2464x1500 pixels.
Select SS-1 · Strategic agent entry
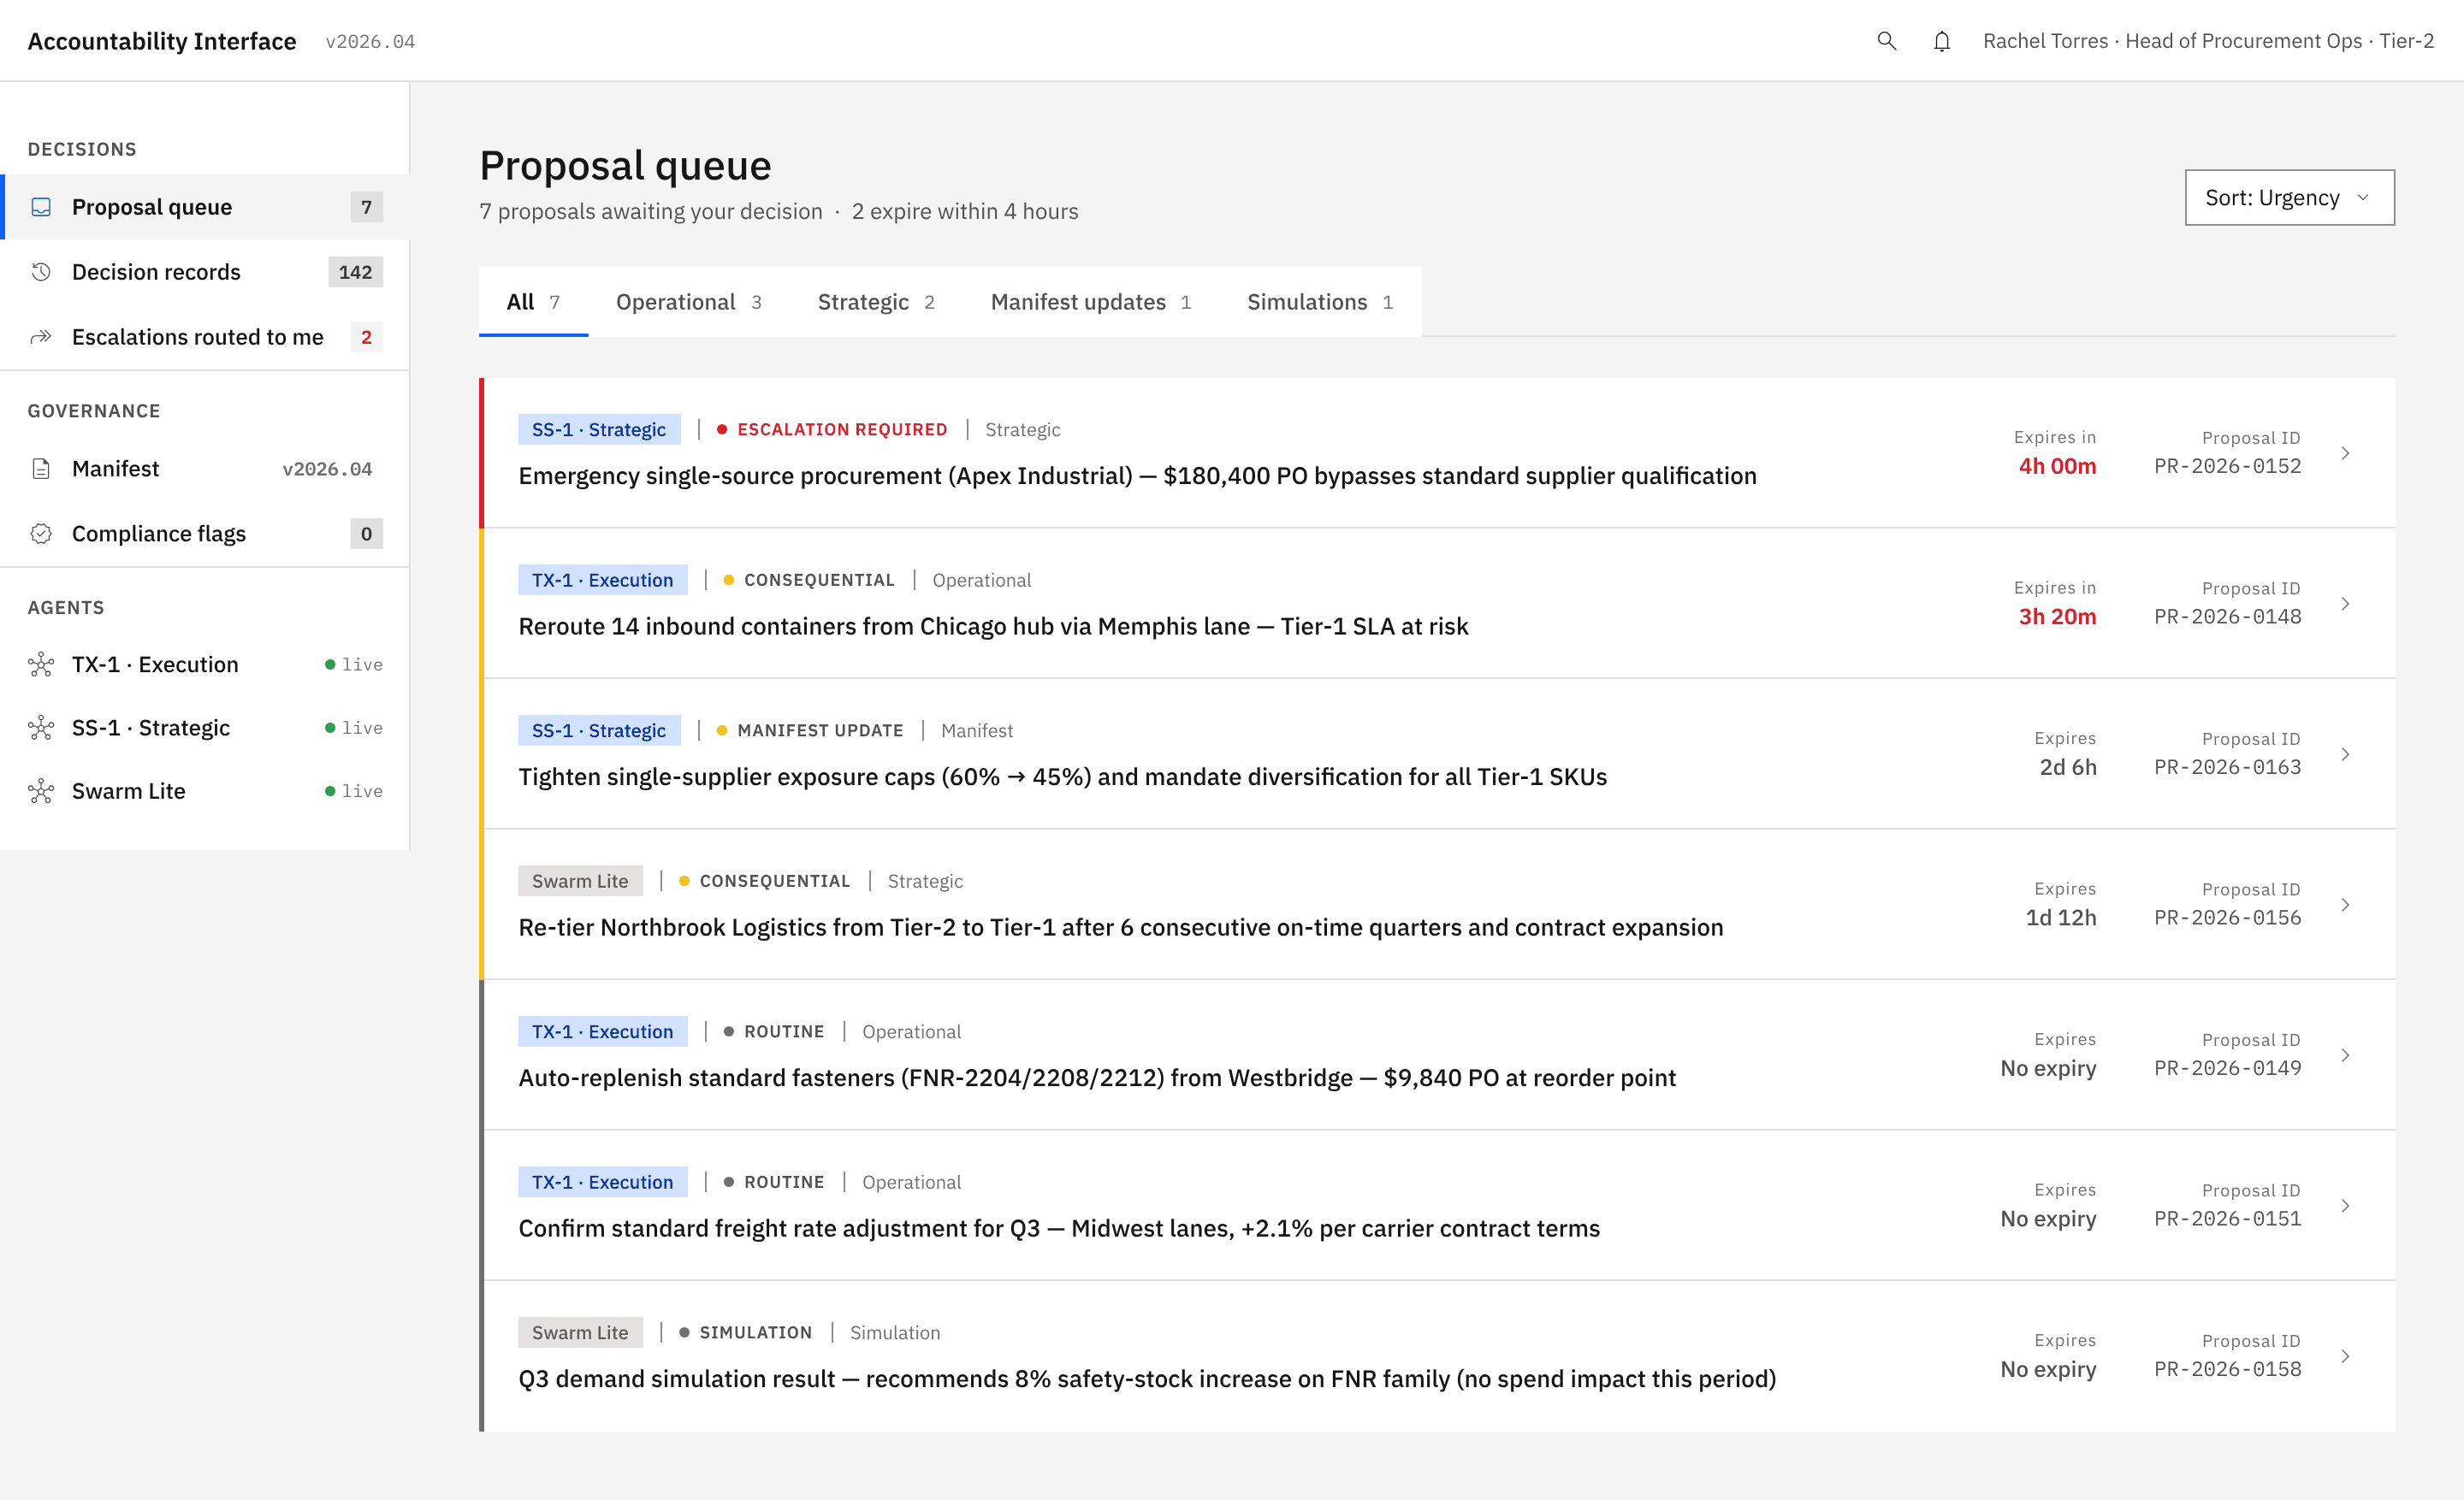(x=205, y=728)
